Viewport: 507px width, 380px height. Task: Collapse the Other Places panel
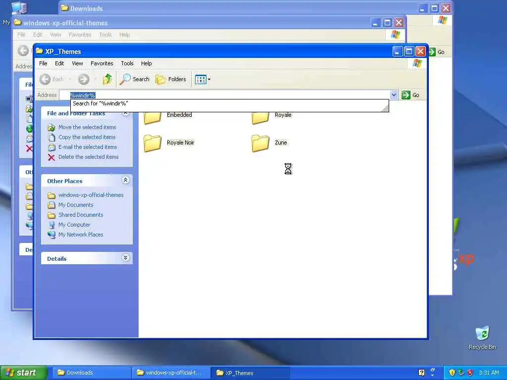point(125,180)
